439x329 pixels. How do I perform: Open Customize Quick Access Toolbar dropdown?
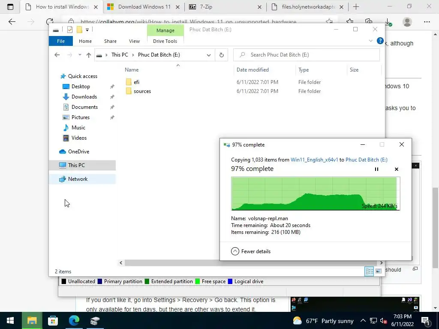click(x=87, y=30)
